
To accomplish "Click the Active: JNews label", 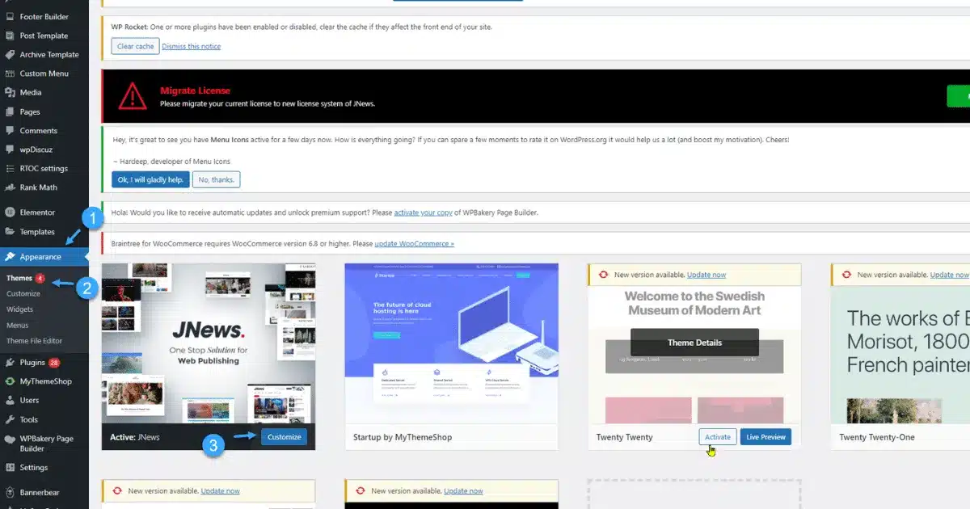I will tap(135, 437).
